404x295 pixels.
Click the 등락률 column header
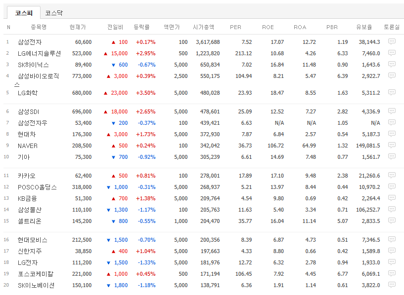point(141,27)
